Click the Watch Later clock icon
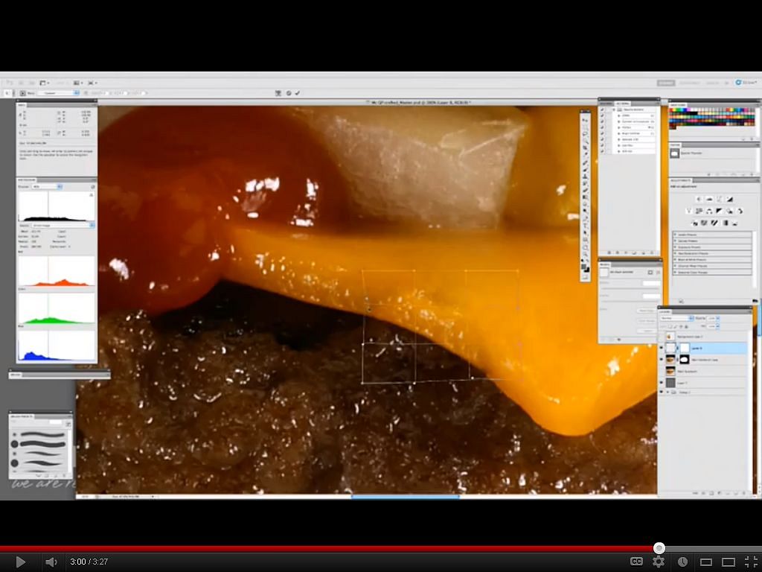 click(682, 562)
